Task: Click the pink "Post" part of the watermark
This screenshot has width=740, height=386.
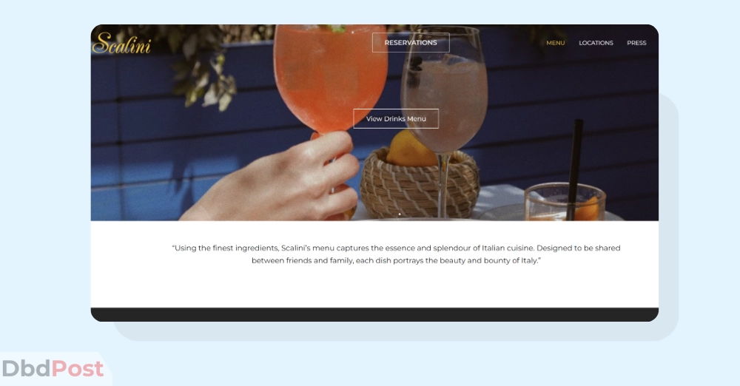Action: click(x=78, y=368)
